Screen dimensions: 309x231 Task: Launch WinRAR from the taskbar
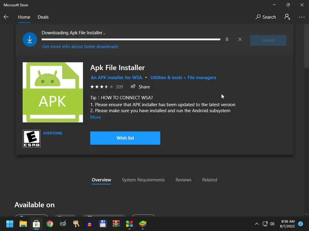(116, 224)
